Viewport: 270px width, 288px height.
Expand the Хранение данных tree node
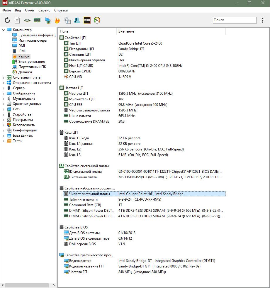tap(3, 104)
